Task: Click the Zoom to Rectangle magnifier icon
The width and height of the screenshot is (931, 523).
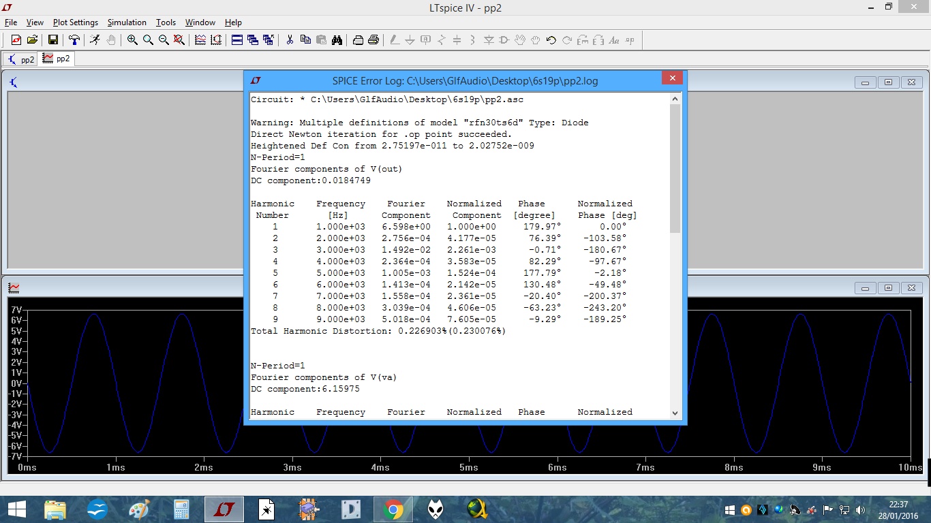Action: coord(148,40)
